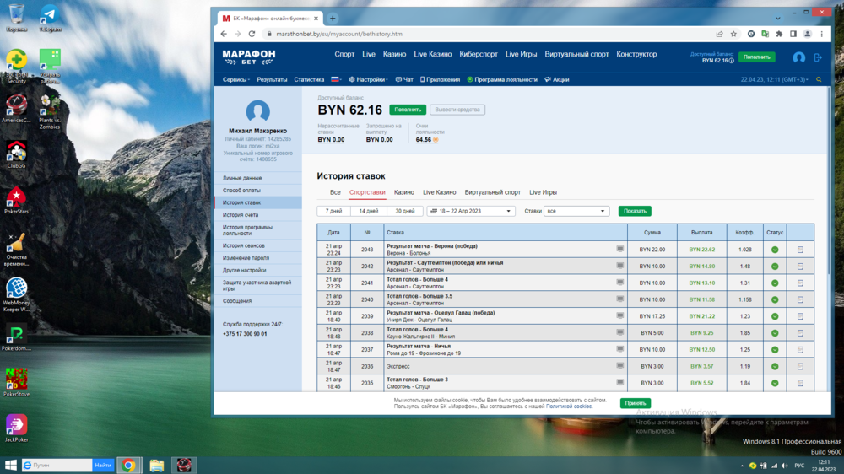
Task: Click the comment icon on bet 2041 row
Action: 620,283
